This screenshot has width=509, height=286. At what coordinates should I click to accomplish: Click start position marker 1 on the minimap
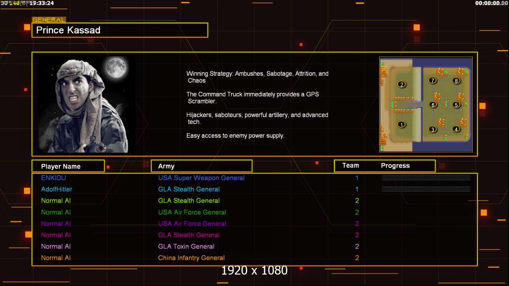point(402,124)
